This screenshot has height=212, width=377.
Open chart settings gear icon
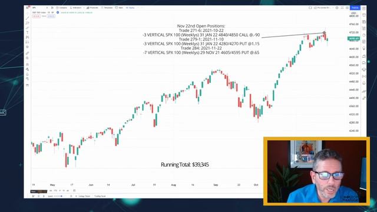pos(337,8)
